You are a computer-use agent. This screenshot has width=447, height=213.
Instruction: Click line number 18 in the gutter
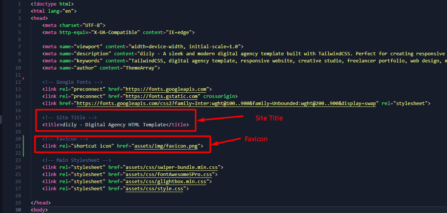(18, 124)
